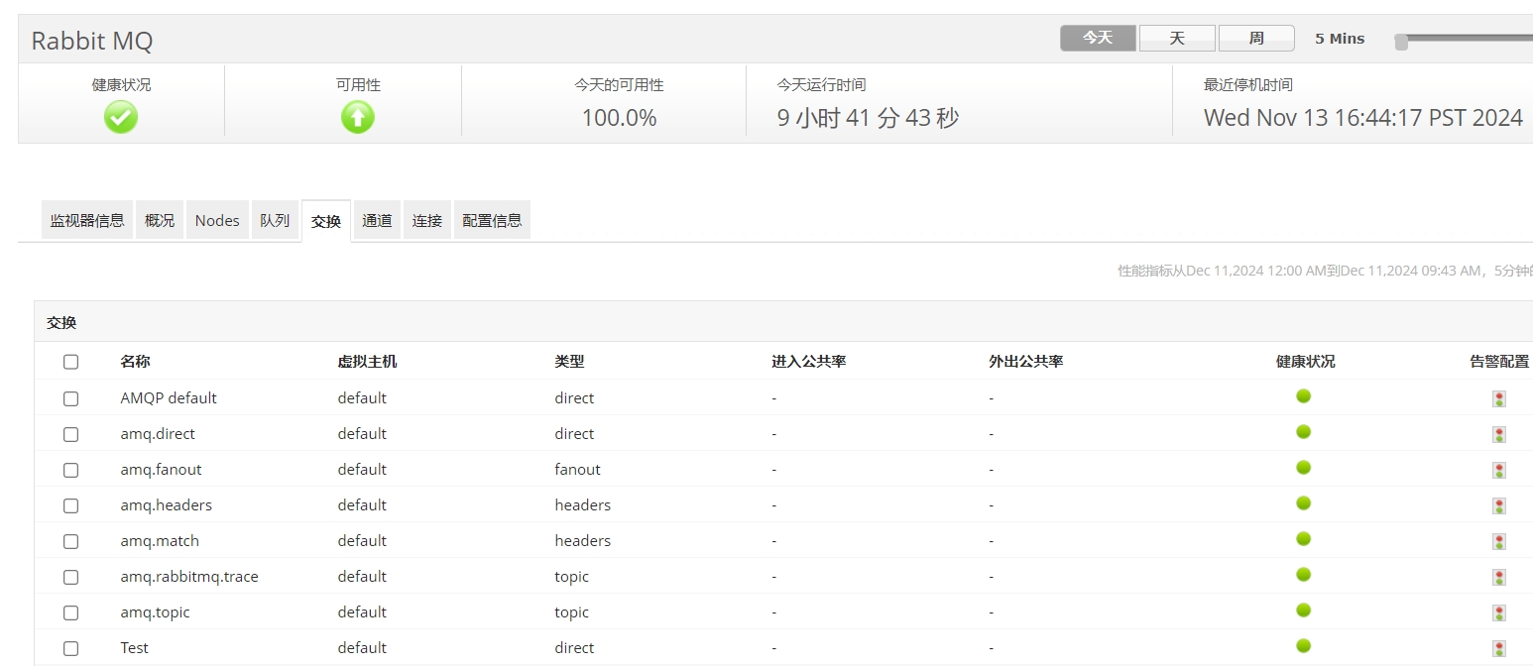Open alarm configuration icon for amq.topic
The image size is (1533, 666).
pyautogui.click(x=1499, y=612)
